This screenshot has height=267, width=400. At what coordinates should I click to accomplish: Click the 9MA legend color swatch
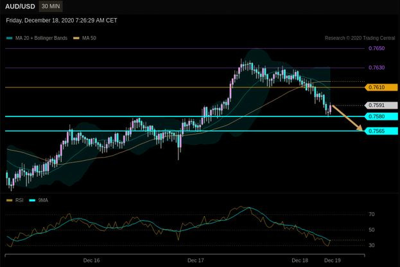(32, 200)
